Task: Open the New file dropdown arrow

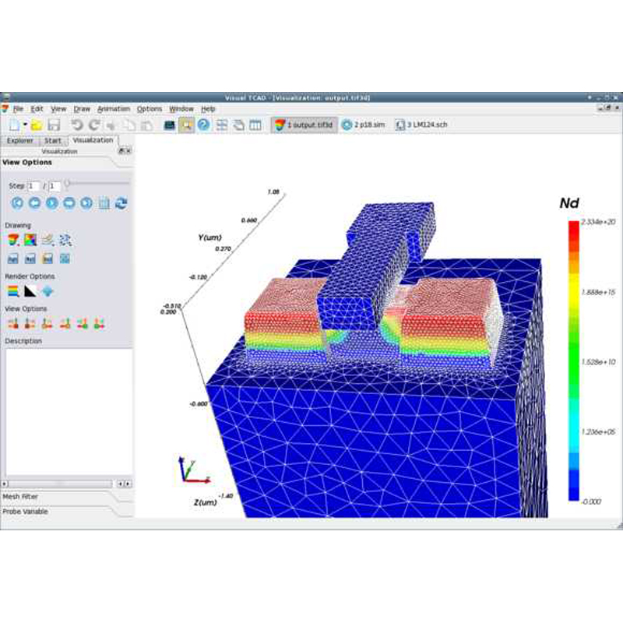Action: click(x=26, y=125)
